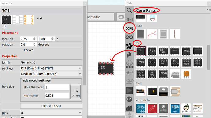
Task: Select the generic IC part thumbnail
Action: [141, 51]
